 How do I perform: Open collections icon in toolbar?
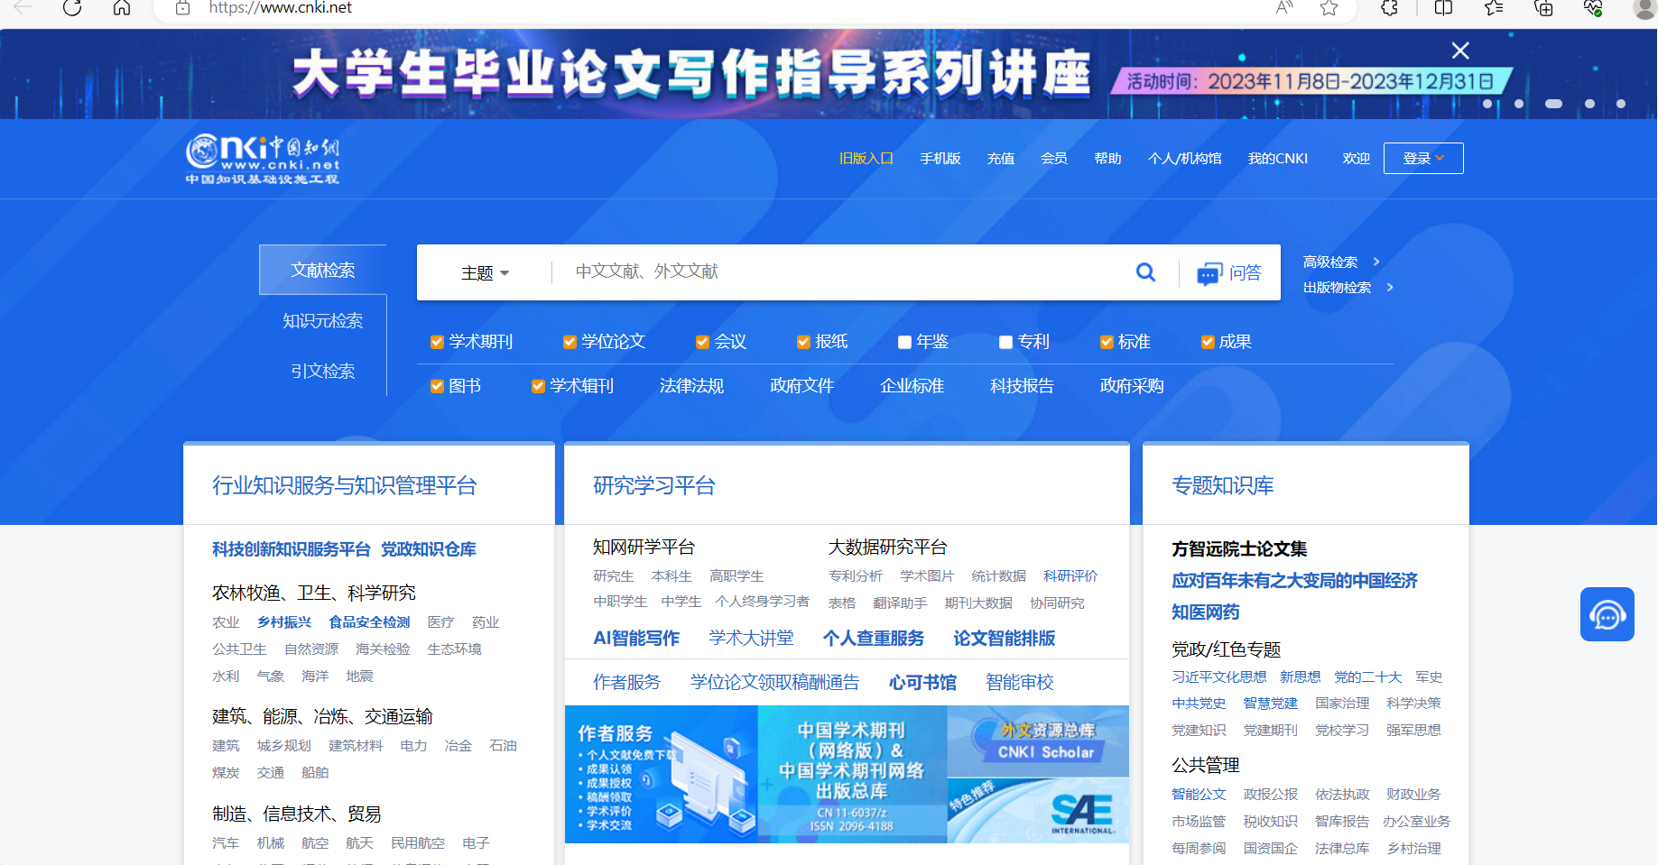coord(1543,8)
